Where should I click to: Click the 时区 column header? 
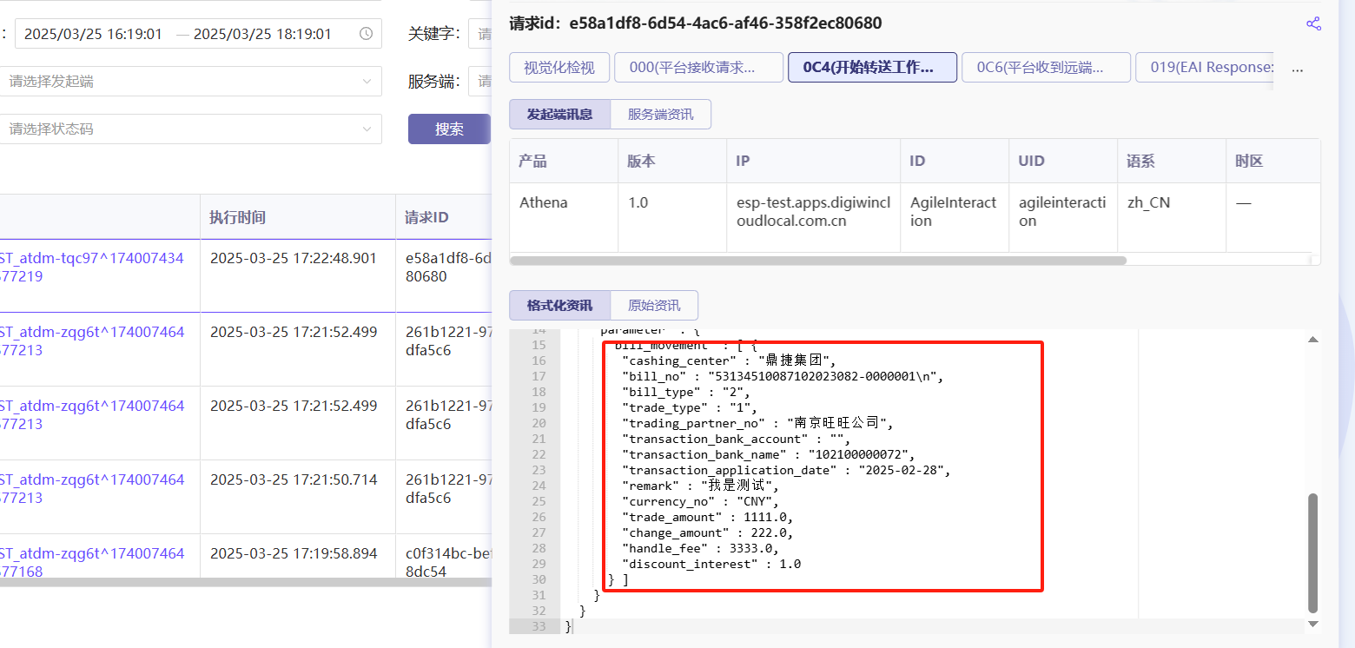point(1272,162)
